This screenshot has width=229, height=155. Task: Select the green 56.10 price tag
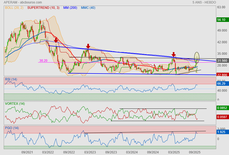[222, 20]
